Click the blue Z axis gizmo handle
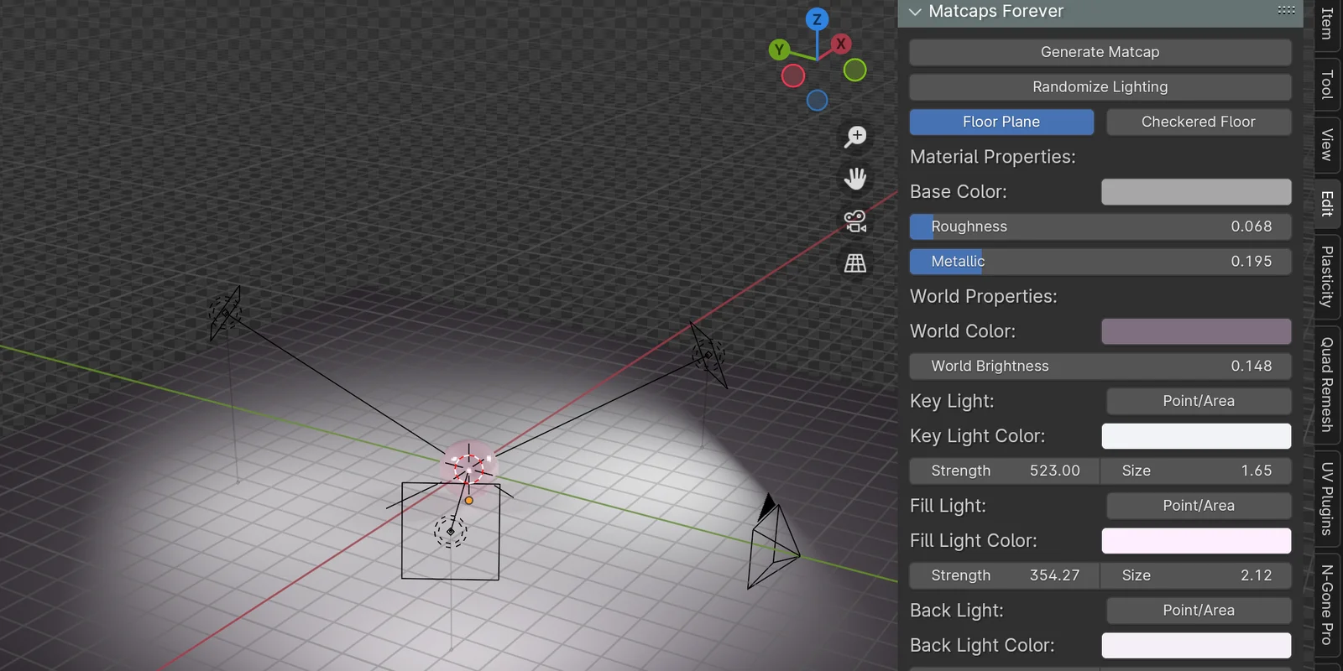The width and height of the screenshot is (1343, 671). click(817, 19)
